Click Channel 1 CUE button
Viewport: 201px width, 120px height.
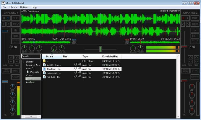(x=16, y=18)
